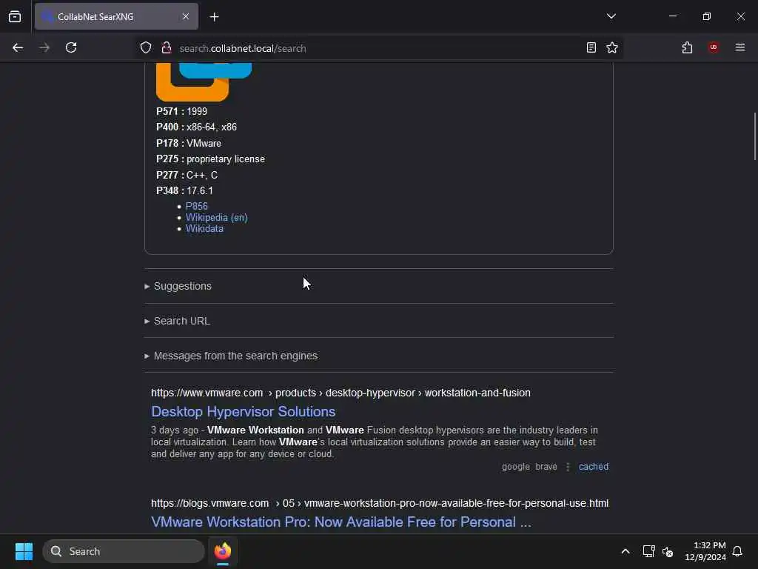Screen dimensions: 758x569
Task: Open a new browser tab
Action: (214, 17)
